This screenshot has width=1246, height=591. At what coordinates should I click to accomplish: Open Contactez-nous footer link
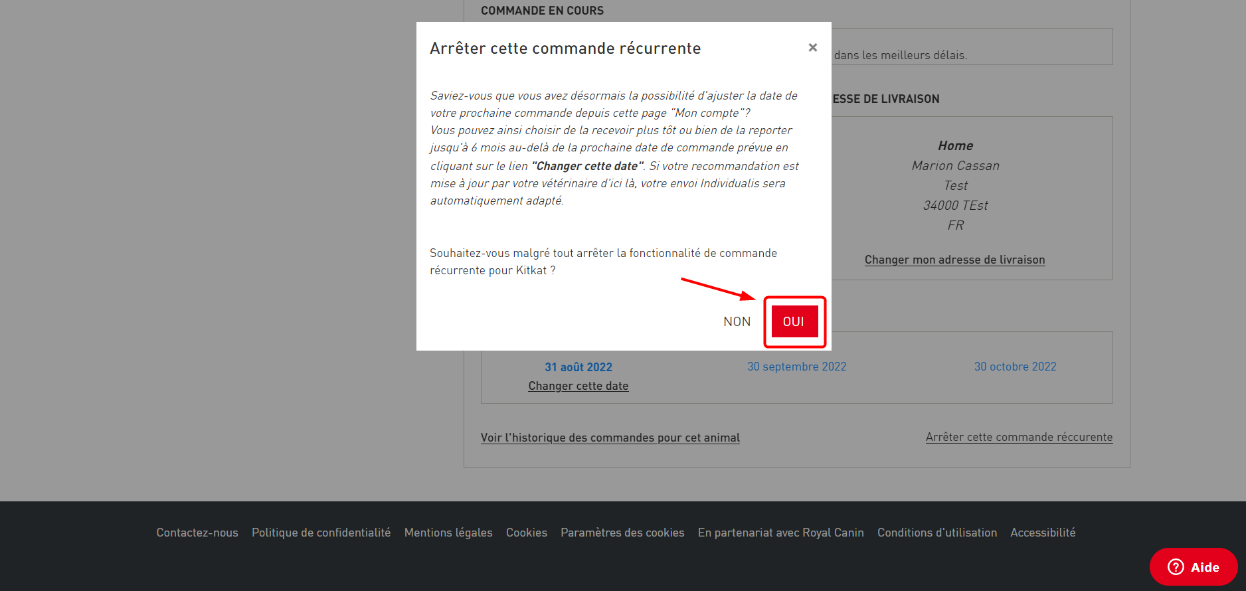pos(197,533)
